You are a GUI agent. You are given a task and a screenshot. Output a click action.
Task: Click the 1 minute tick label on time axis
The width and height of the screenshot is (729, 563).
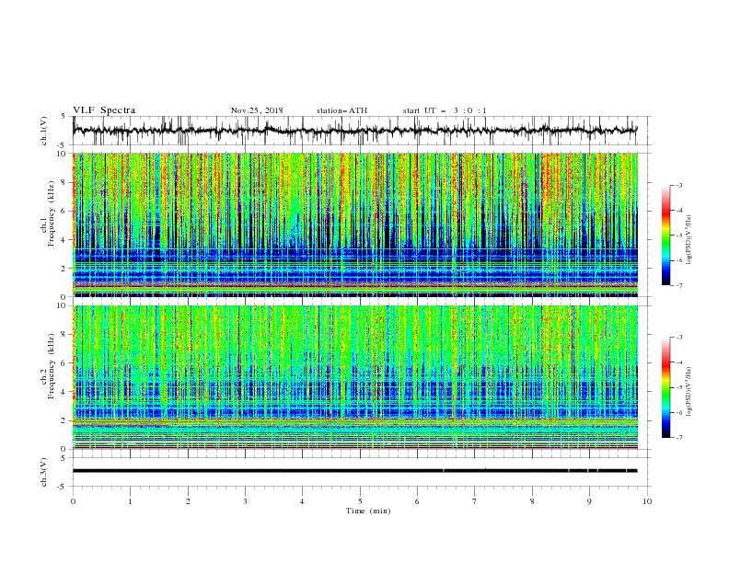(130, 501)
